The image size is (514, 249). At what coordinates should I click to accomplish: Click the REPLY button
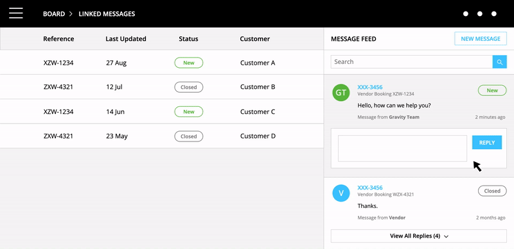487,143
